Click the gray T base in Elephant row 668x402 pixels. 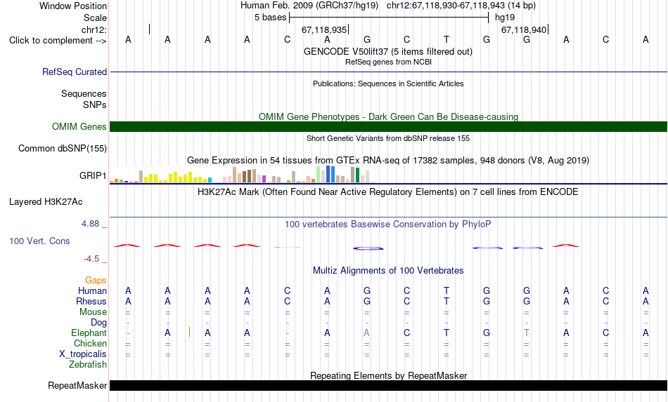tap(527, 333)
